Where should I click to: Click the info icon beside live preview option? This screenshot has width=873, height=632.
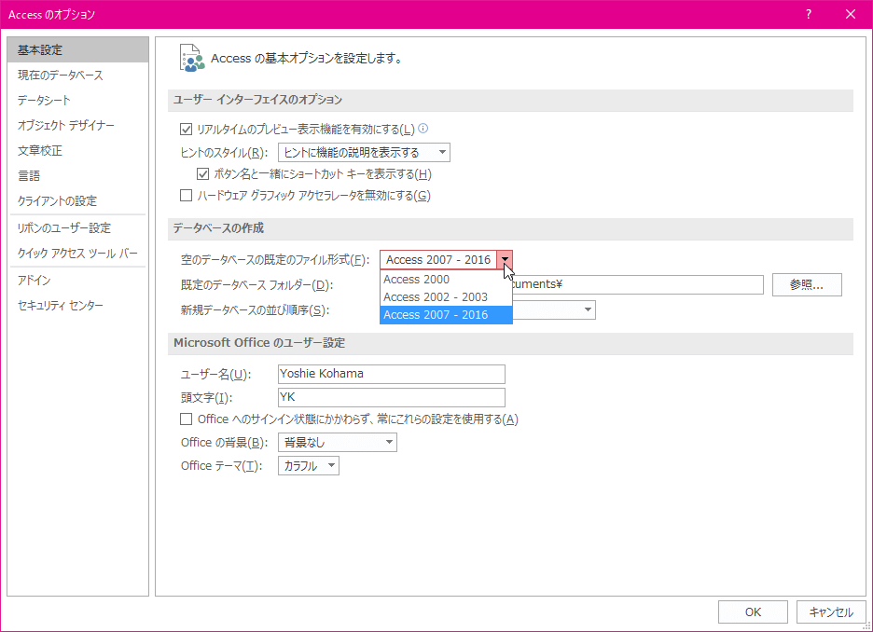tap(423, 129)
